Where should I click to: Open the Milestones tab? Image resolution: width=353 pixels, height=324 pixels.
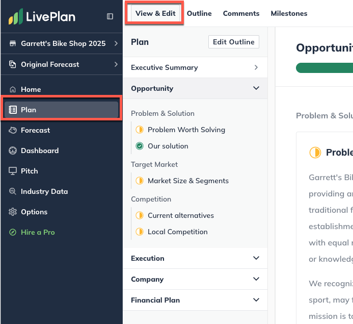click(x=289, y=14)
